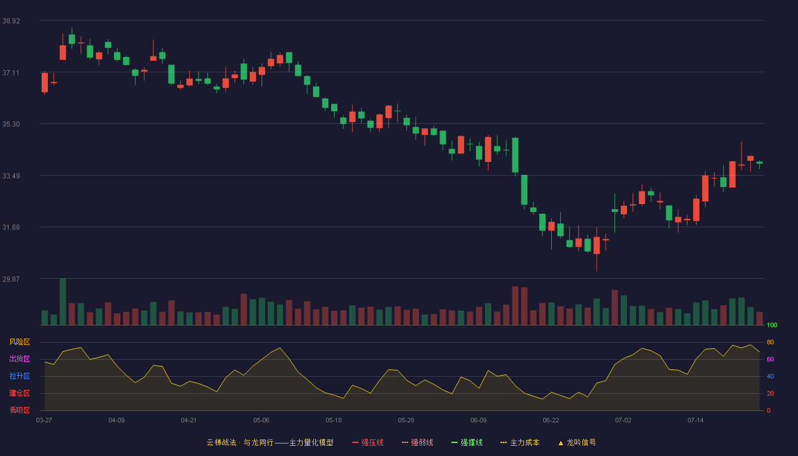Click the 低吸区 zone label
The image size is (798, 456).
19,410
